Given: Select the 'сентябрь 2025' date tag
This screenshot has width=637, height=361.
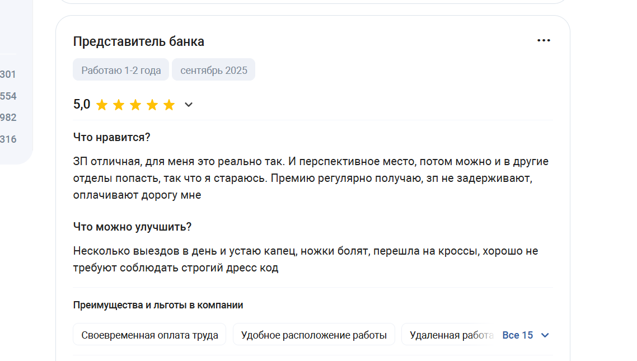Looking at the screenshot, I should click(x=214, y=70).
